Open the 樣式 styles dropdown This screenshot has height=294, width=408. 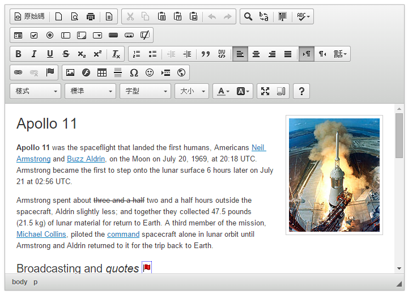[x=35, y=91]
